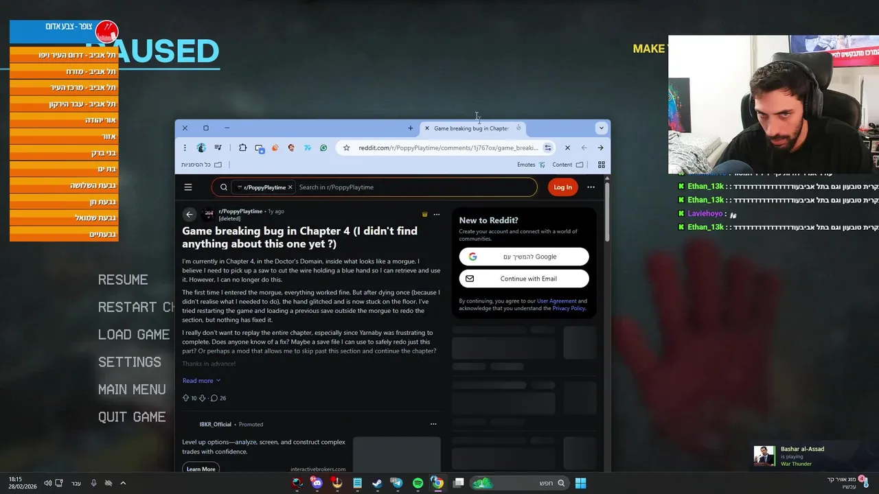
Task: Open Reddit hamburger navigation menu
Action: click(x=188, y=187)
